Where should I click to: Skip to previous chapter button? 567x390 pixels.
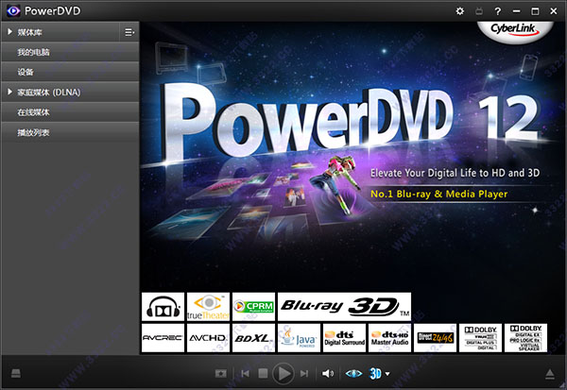tap(245, 373)
